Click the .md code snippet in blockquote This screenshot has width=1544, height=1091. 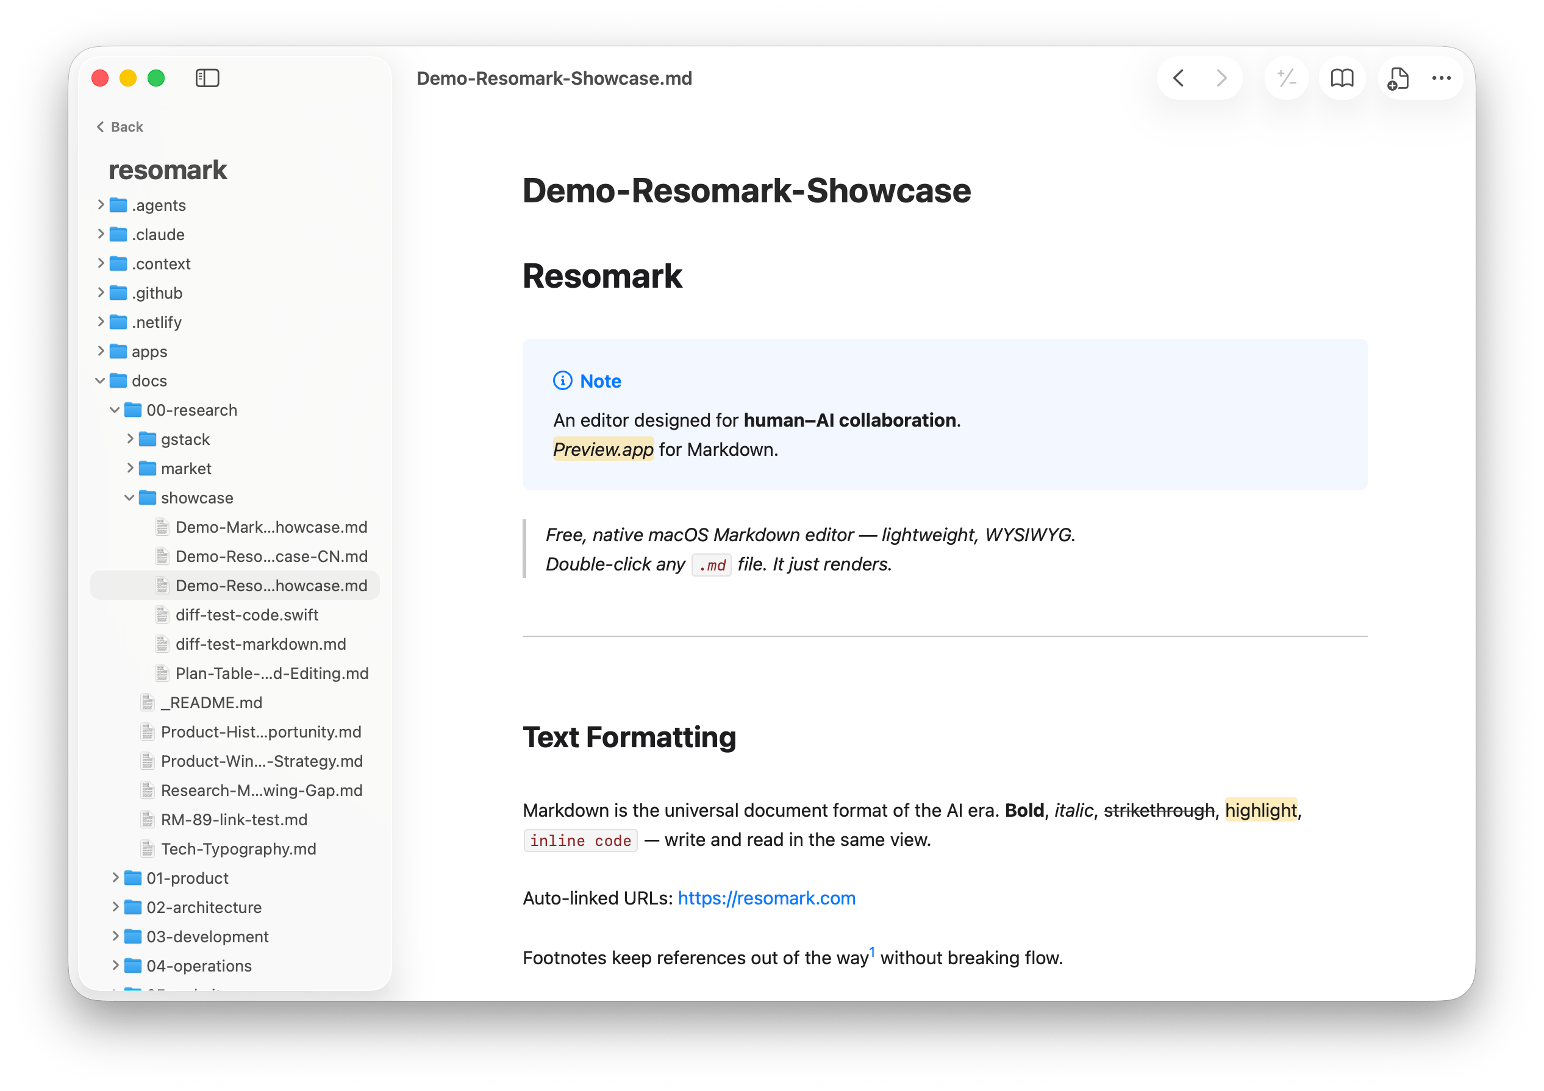[x=712, y=564]
